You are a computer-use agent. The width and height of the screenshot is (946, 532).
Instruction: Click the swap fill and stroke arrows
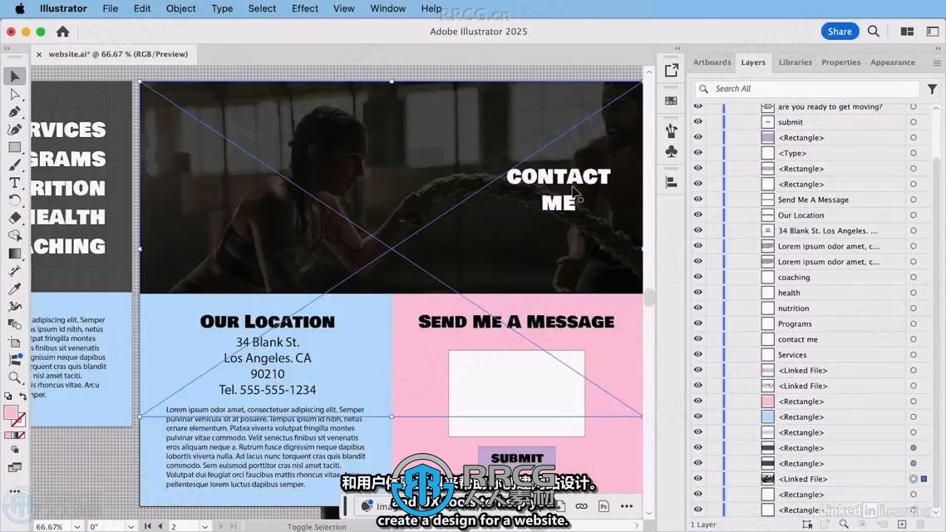tap(22, 397)
